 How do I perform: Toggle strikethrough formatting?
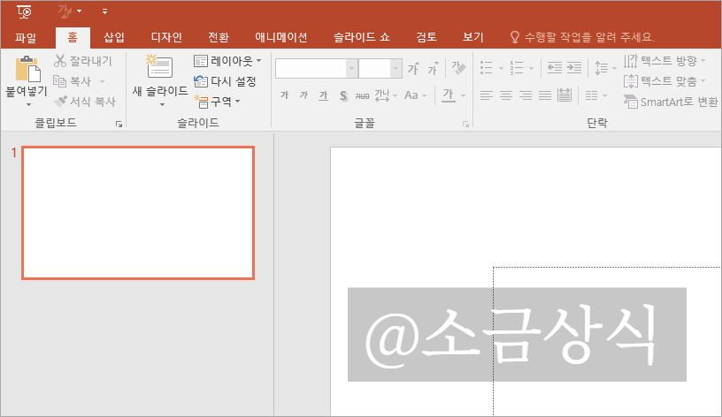[x=363, y=95]
